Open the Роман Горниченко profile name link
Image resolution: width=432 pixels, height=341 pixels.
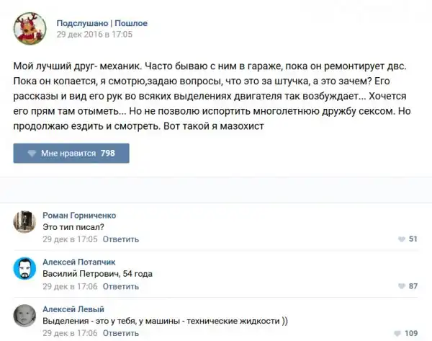coord(79,215)
